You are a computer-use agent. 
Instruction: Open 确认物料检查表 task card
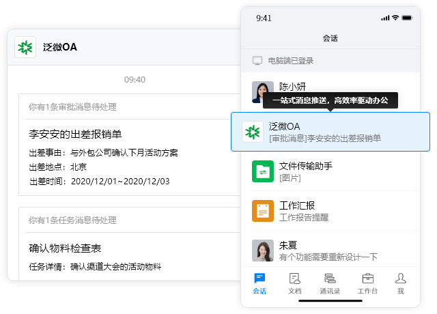65,247
